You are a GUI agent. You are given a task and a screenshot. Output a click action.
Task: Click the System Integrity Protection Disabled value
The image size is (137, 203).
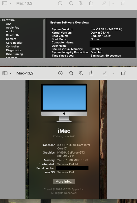(96, 52)
